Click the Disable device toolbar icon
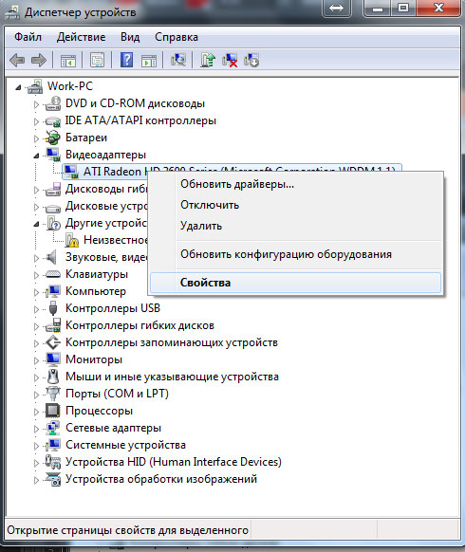Screen dimensions: 465x552 click(251, 60)
